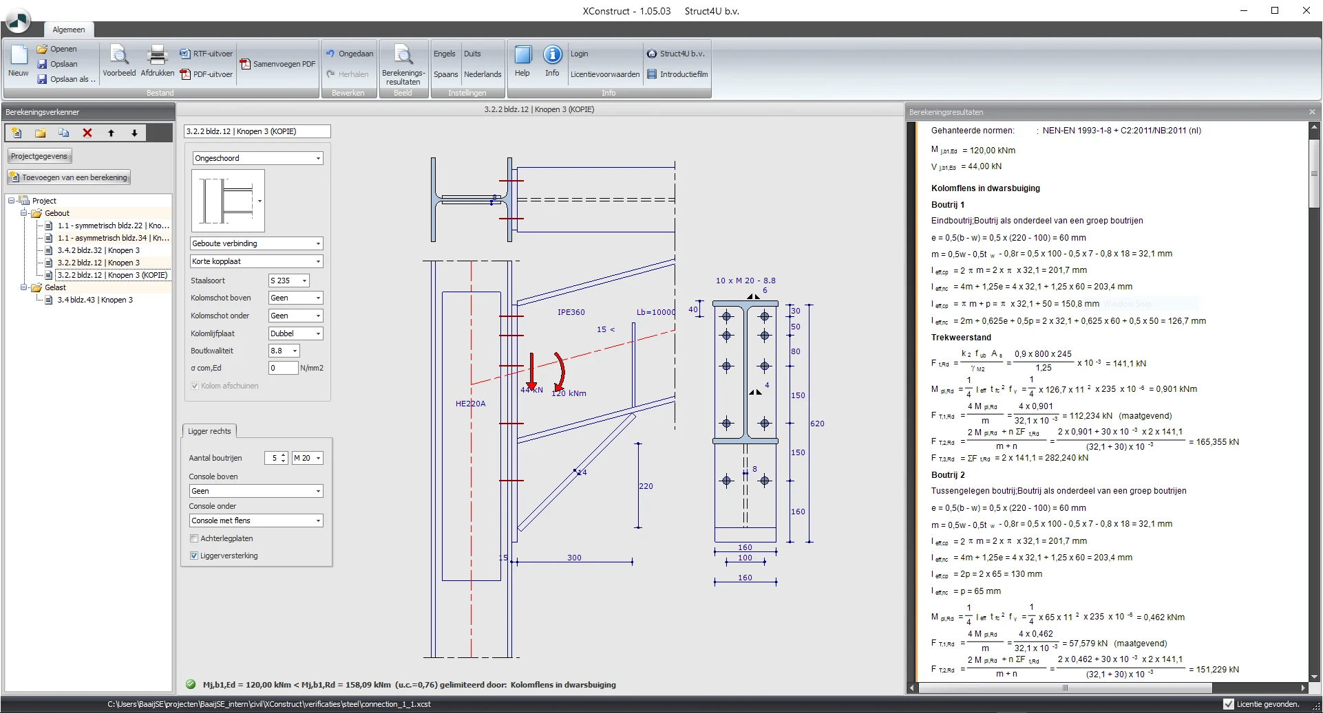This screenshot has width=1323, height=713.
Task: Collapse the Gebout tree folder
Action: (24, 213)
